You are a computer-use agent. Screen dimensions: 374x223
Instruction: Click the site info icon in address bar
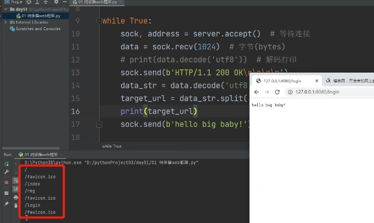(290, 92)
